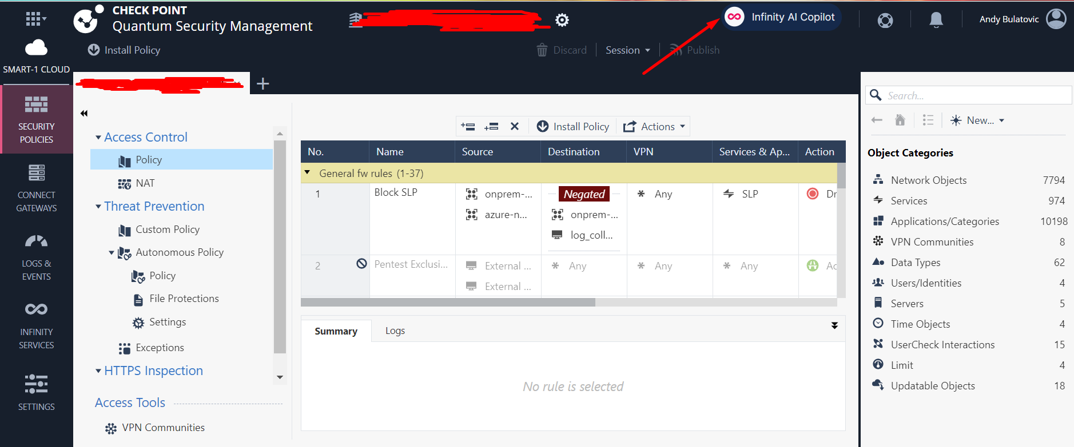Open the Actions dropdown
1074x447 pixels.
coord(654,127)
